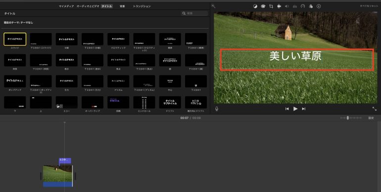The width and height of the screenshot is (381, 192).
Task: Switch to the 背景 tab
Action: point(122,6)
